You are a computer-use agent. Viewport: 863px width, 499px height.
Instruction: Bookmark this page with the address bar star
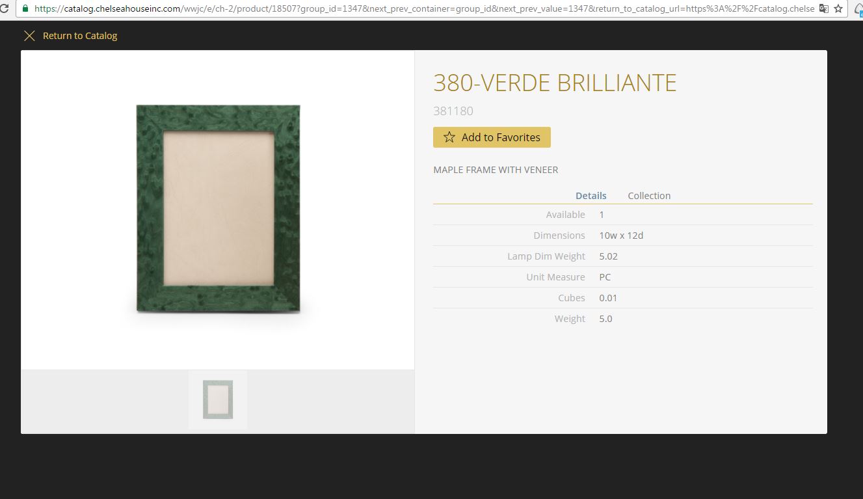pyautogui.click(x=838, y=8)
